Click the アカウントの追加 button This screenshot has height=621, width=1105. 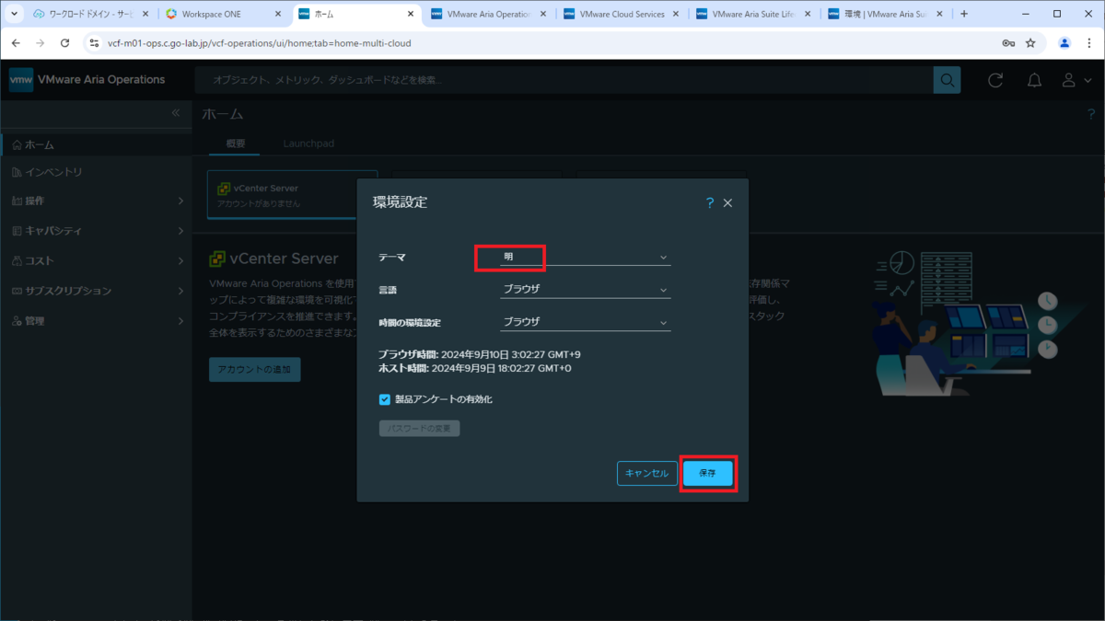254,369
